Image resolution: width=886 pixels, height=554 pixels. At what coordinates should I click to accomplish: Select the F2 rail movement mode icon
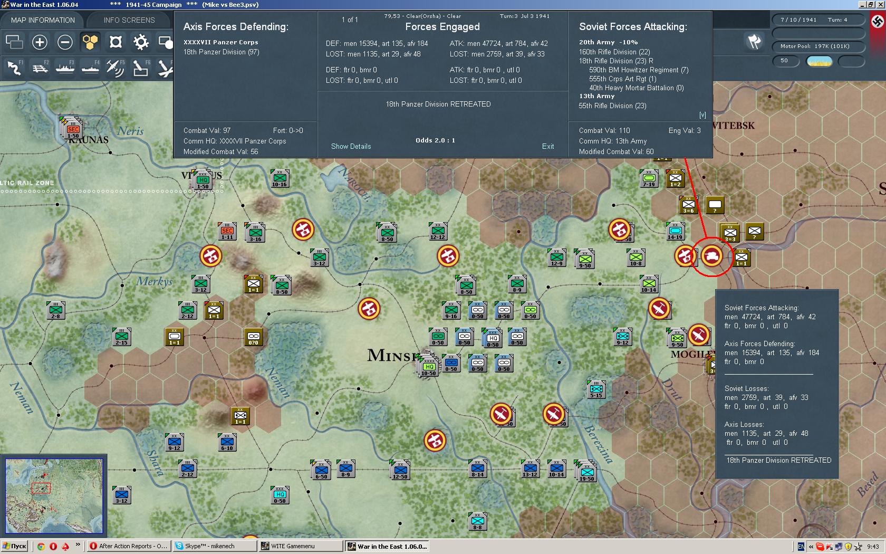point(40,68)
